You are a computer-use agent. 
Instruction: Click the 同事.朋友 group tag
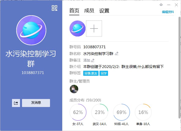(91, 73)
